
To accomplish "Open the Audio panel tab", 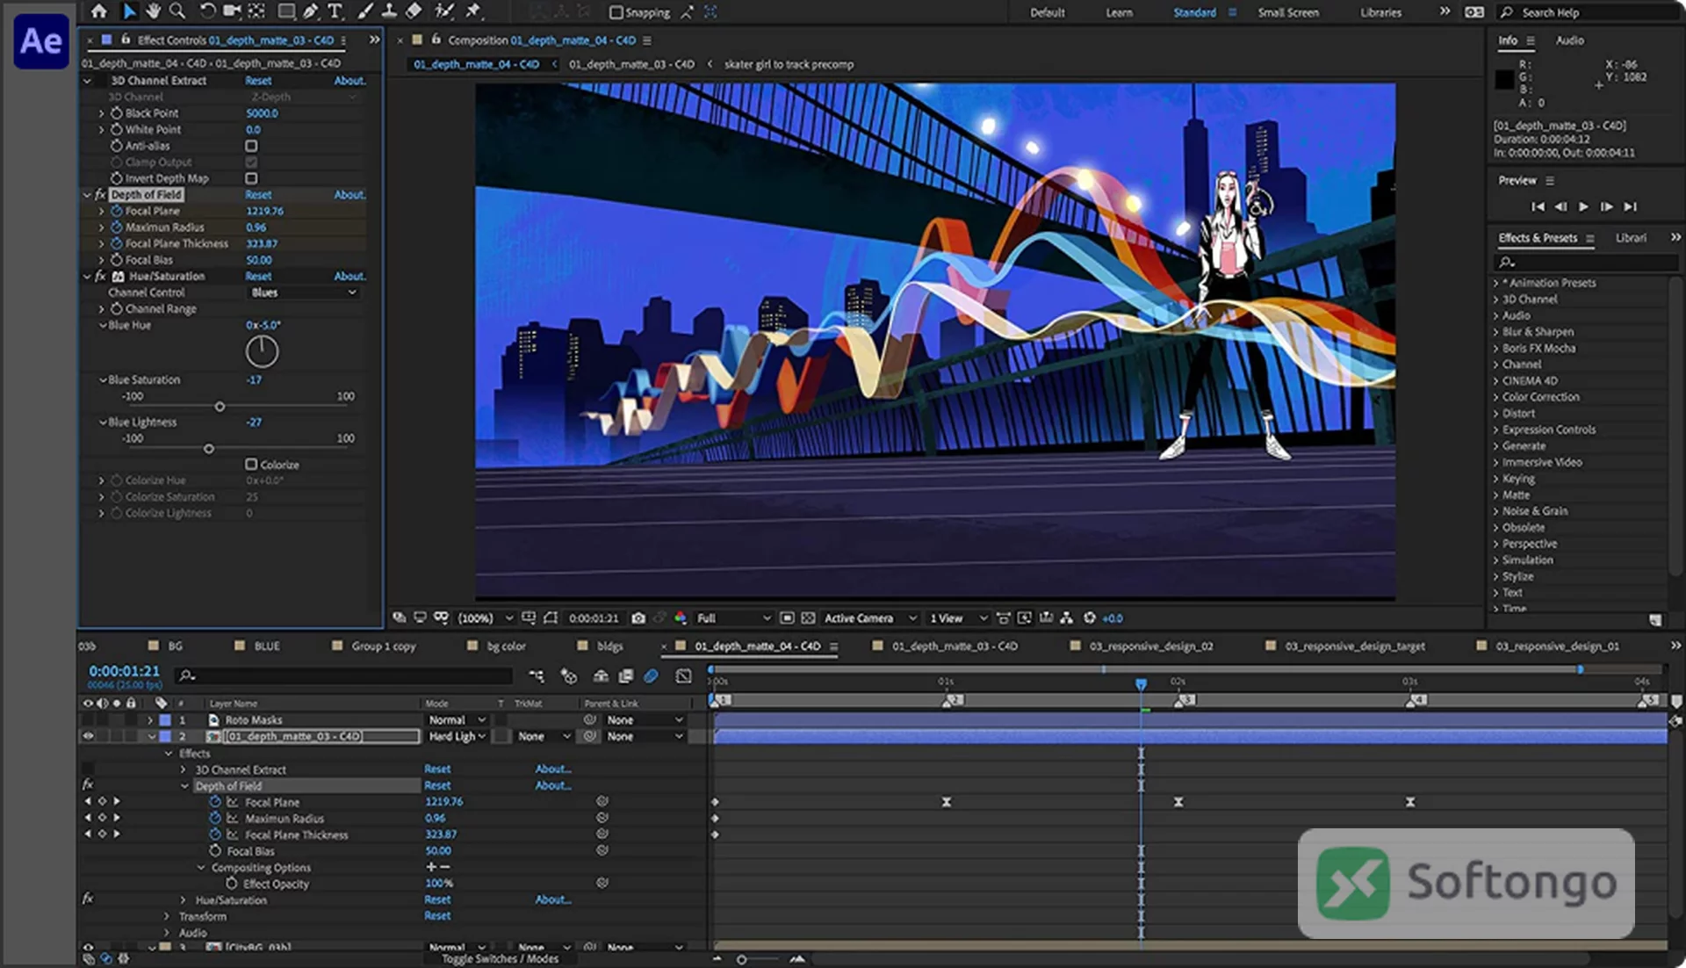I will (1569, 40).
